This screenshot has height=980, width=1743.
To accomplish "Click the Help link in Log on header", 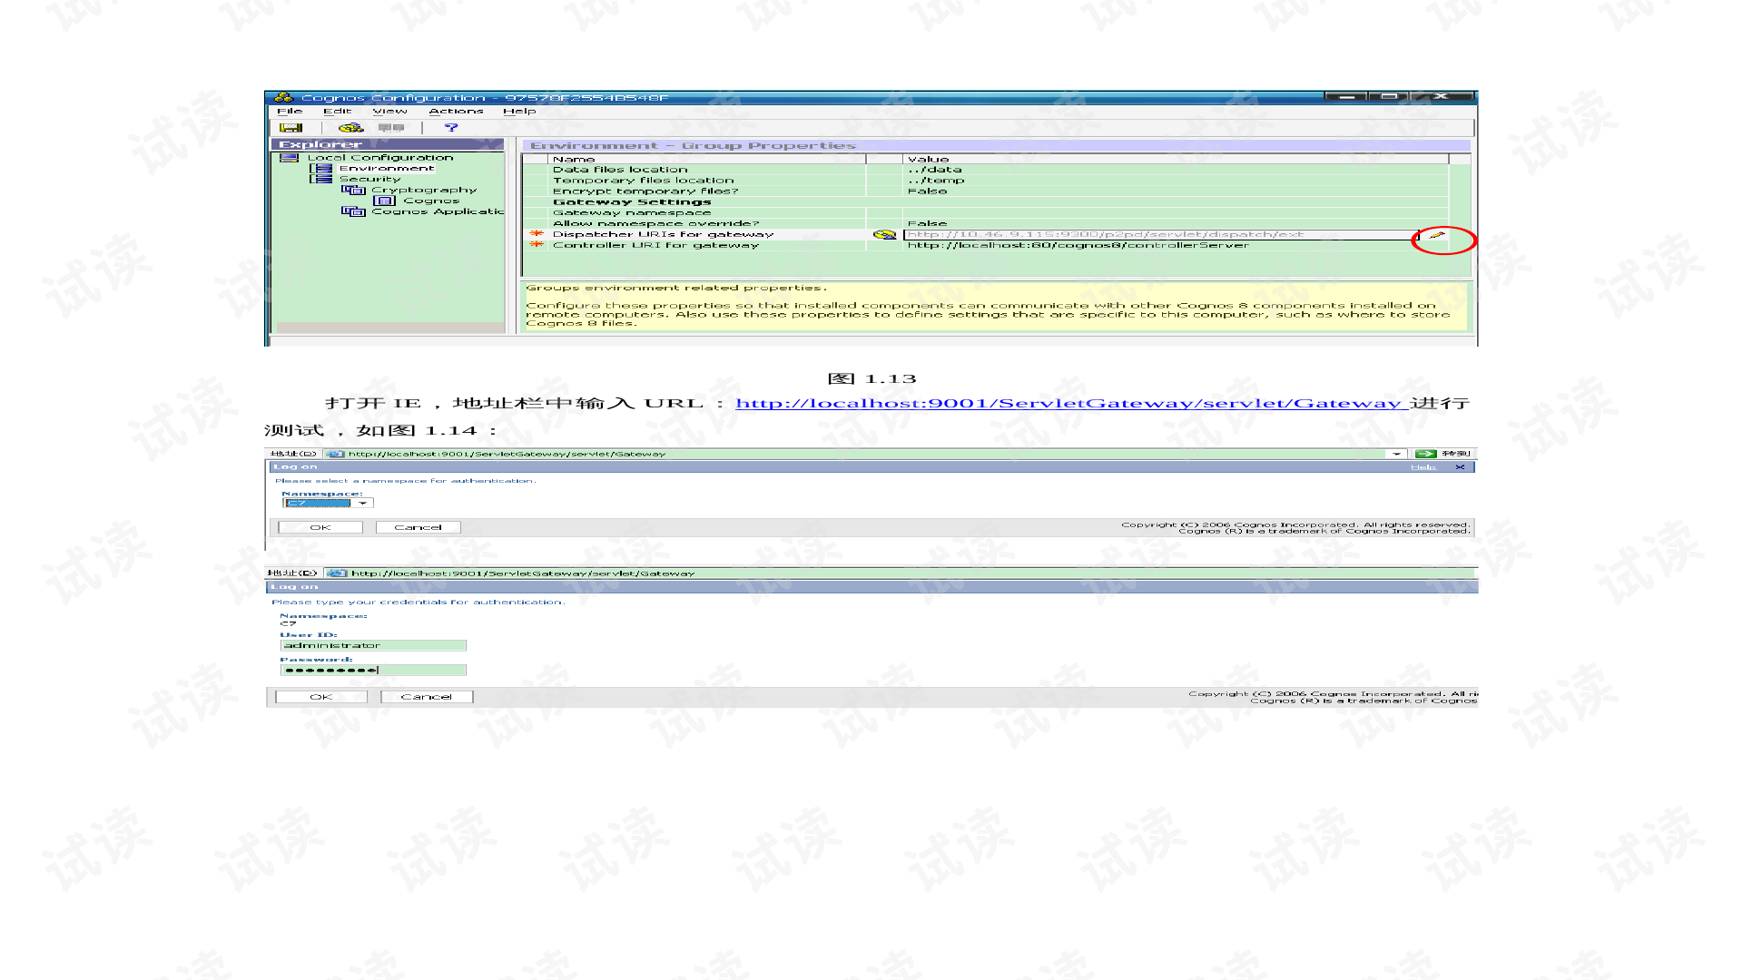I will click(x=1423, y=467).
